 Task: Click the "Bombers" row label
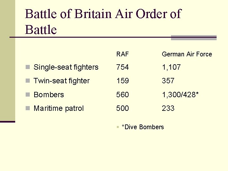[x=49, y=95]
